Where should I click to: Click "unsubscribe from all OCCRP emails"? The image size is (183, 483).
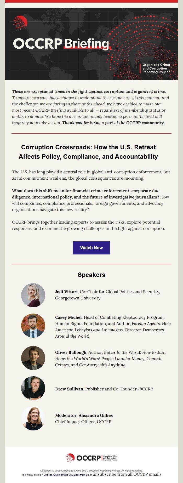coord(127,474)
